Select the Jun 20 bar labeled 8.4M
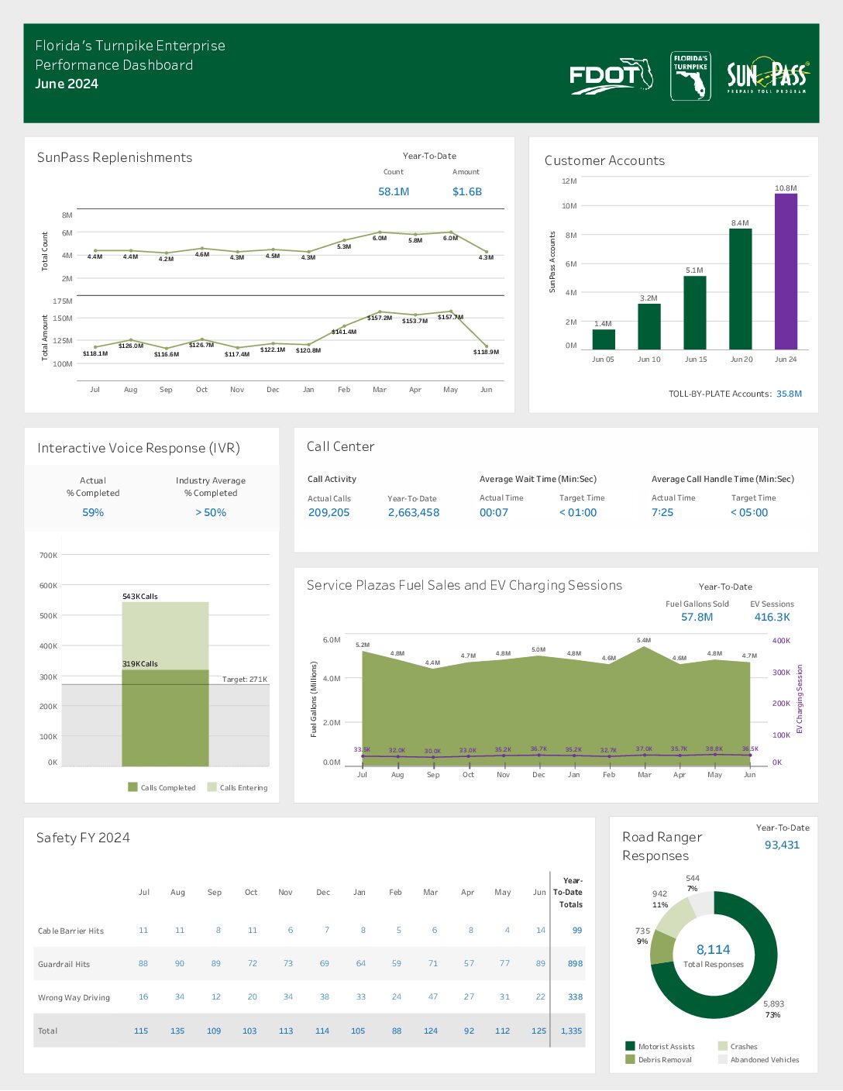This screenshot has height=1091, width=843. click(x=741, y=289)
